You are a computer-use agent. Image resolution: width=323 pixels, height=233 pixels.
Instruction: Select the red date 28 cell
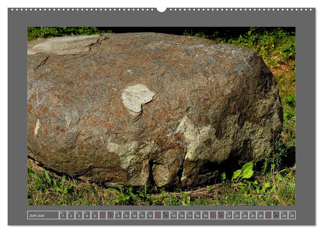click(x=276, y=215)
